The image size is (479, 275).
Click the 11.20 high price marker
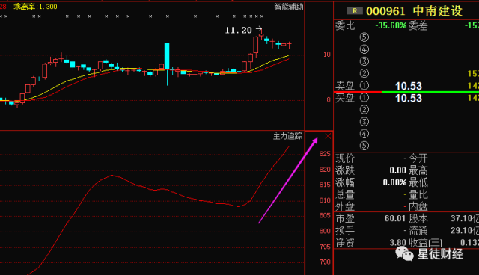(x=238, y=30)
